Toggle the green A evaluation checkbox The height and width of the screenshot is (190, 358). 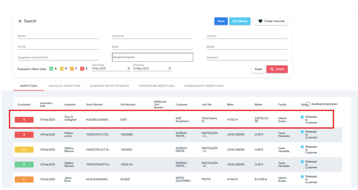pyautogui.click(x=51, y=69)
